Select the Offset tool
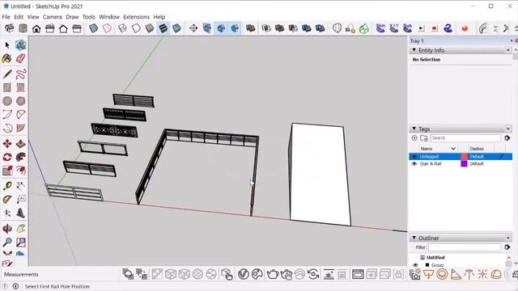Screen dimensions: 518x291 20,171
